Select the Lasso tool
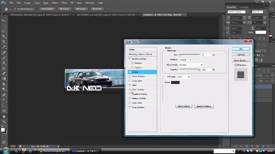This screenshot has height=154, width=275. 4,31
